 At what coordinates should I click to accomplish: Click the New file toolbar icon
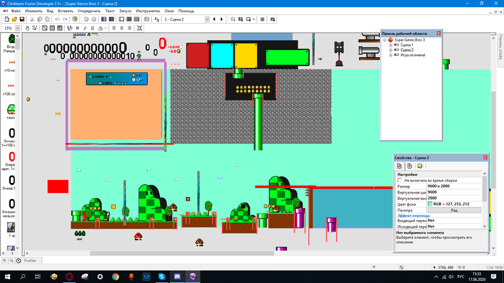[x=7, y=19]
